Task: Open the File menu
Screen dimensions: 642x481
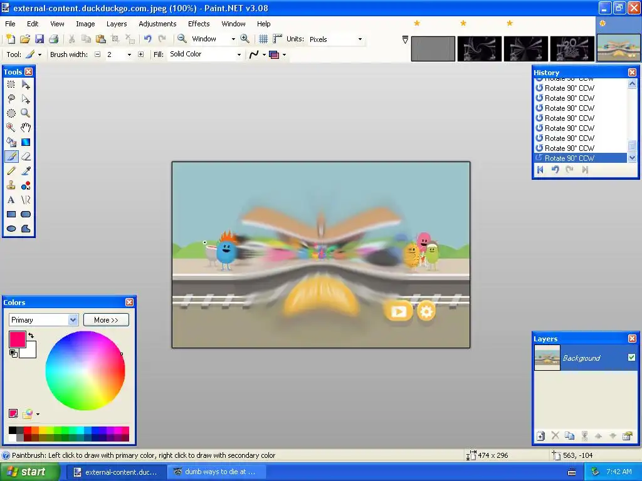Action: click(x=10, y=24)
